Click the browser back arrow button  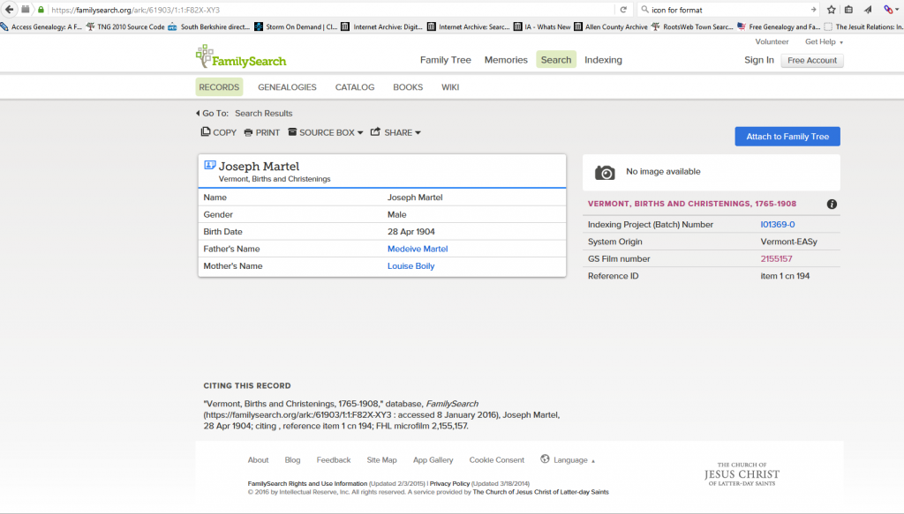click(9, 9)
